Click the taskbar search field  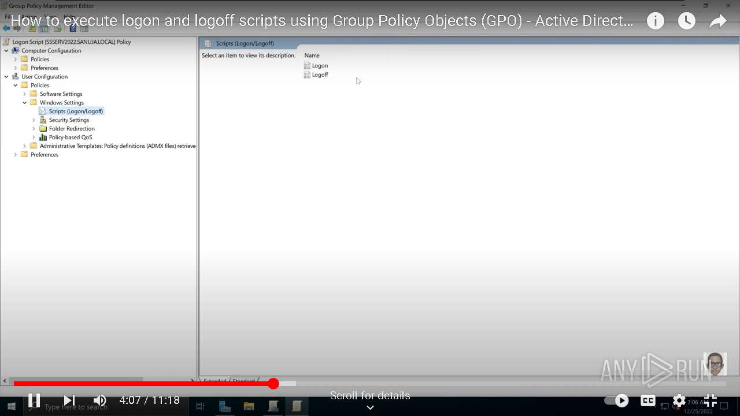click(x=106, y=407)
